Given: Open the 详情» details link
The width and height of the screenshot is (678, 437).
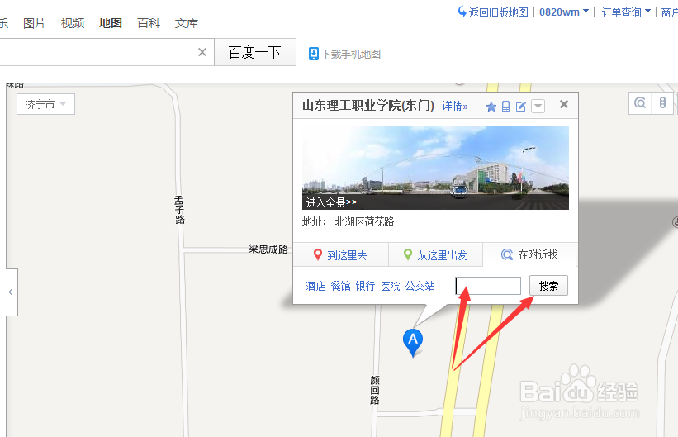Looking at the screenshot, I should 455,106.
